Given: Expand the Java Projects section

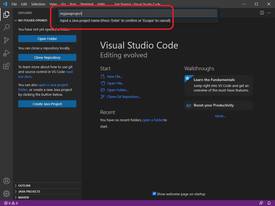Looking at the screenshot, I should click(x=29, y=192).
